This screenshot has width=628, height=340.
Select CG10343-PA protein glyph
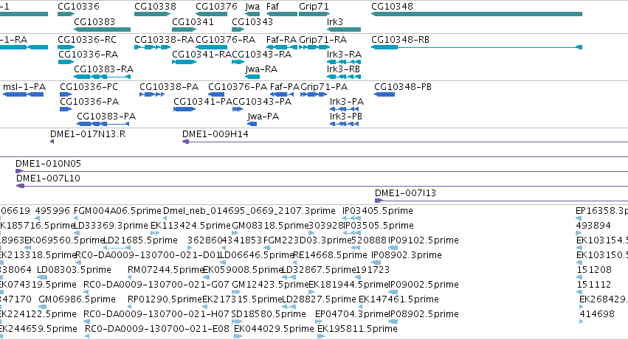(238, 109)
